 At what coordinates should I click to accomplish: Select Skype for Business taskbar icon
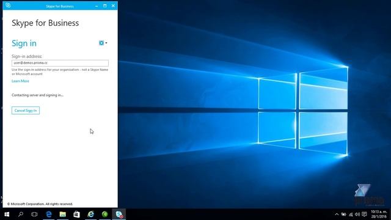(119, 215)
